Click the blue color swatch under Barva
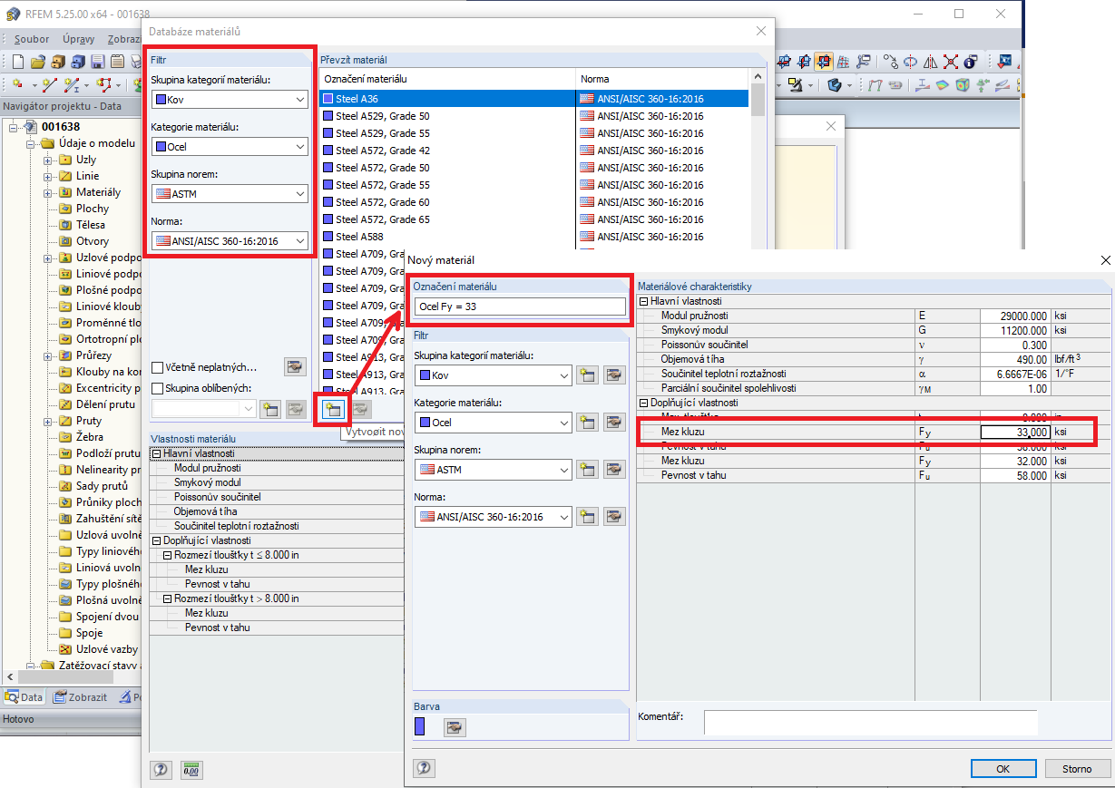This screenshot has height=788, width=1115. tap(419, 726)
